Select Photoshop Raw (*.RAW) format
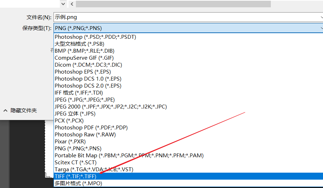This screenshot has height=188, width=323. click(x=188, y=135)
